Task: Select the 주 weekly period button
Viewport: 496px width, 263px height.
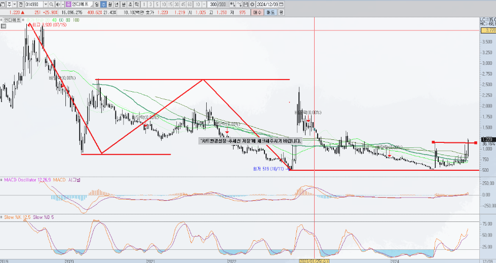Action: pos(103,5)
